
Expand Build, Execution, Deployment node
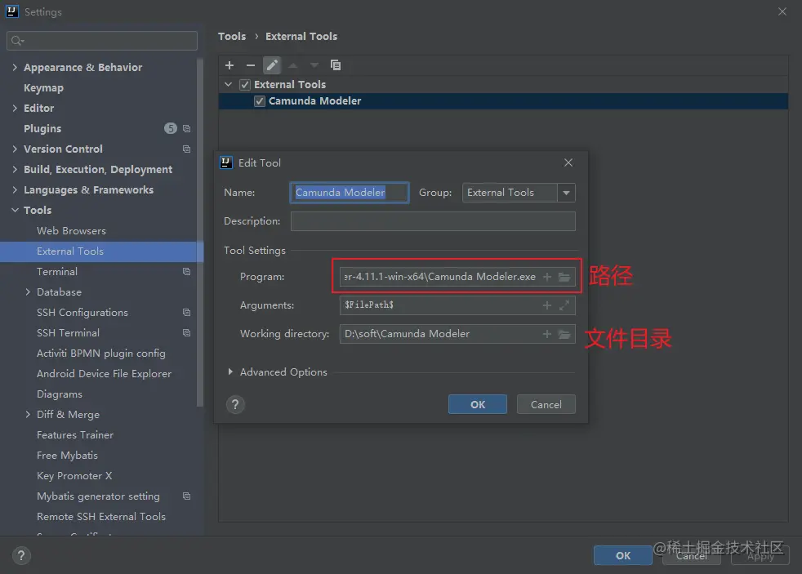coord(15,169)
